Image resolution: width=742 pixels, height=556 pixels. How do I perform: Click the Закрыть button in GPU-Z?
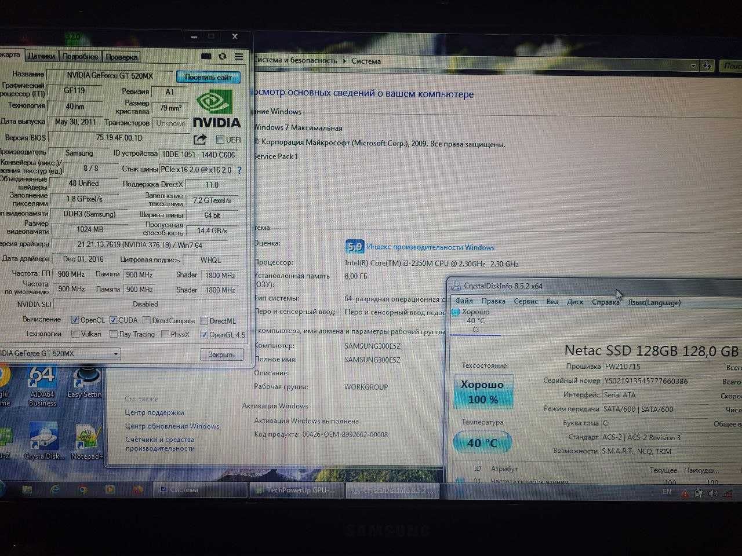[221, 354]
